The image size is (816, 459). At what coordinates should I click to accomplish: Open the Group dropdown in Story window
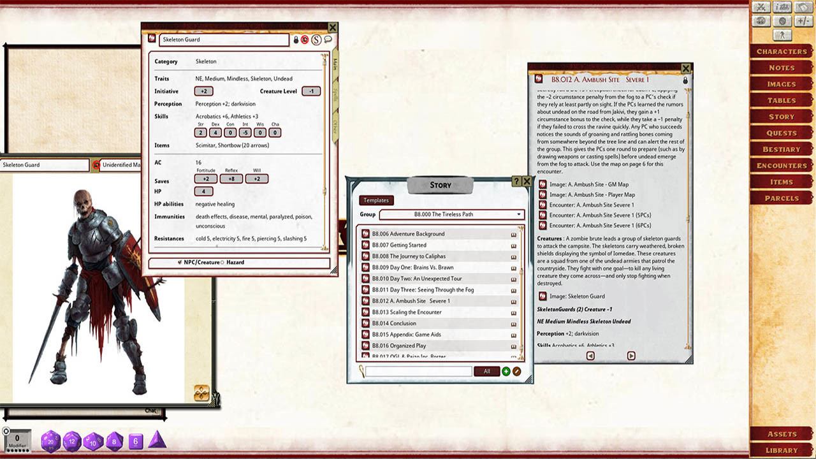[451, 215]
